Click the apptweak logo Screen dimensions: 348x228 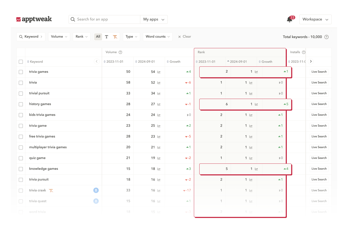(34, 19)
